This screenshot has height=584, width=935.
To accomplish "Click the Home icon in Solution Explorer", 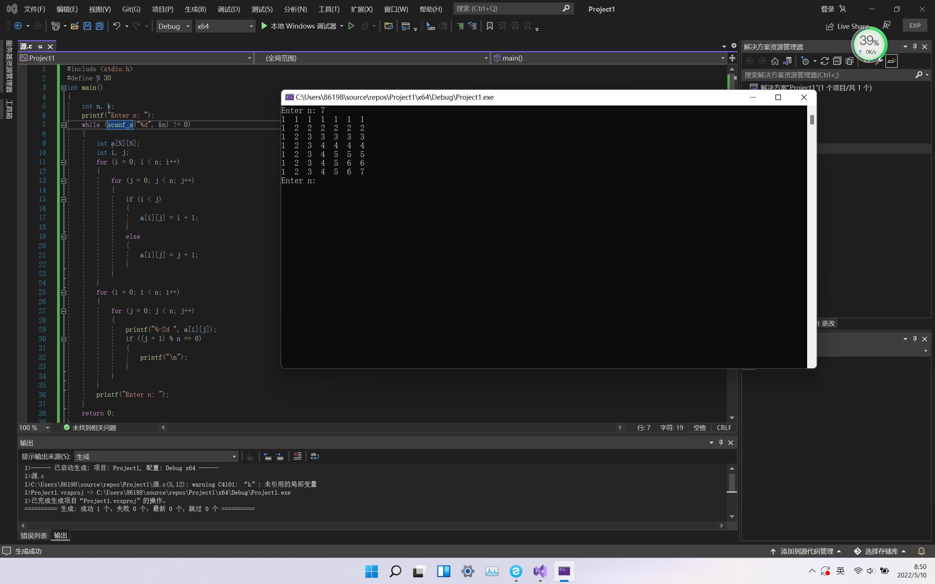I will tap(775, 61).
